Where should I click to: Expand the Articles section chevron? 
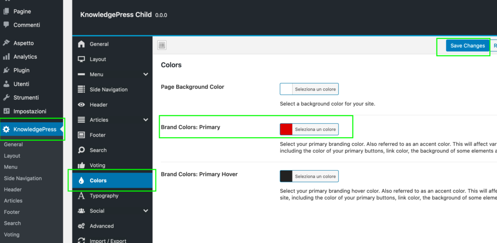click(x=146, y=120)
